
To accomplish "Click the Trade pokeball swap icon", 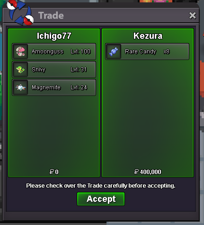I will pos(20,13).
